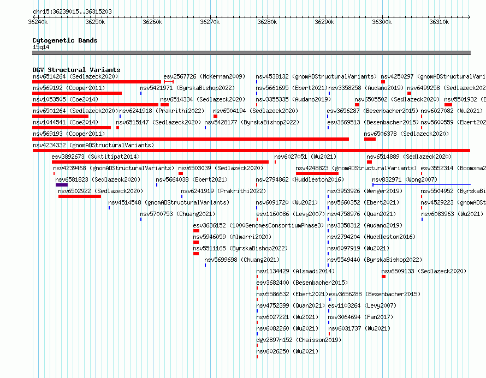Click nsv6026250 (Wu2021) label
Screen dimensions: 486x378
point(287,351)
